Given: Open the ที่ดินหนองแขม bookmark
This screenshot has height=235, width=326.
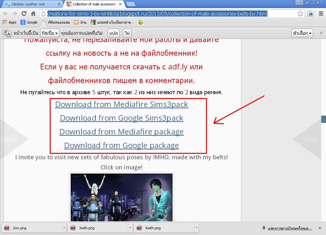Looking at the screenshot, I should [x=56, y=22].
